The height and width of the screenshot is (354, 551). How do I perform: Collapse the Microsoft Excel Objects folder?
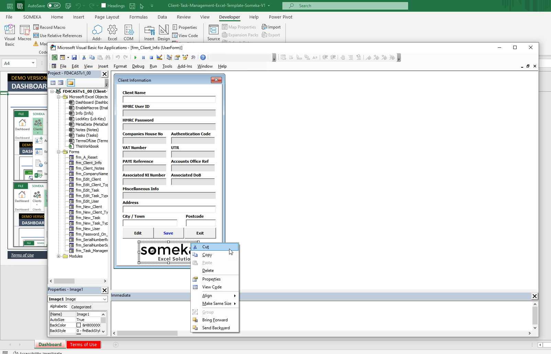[59, 97]
